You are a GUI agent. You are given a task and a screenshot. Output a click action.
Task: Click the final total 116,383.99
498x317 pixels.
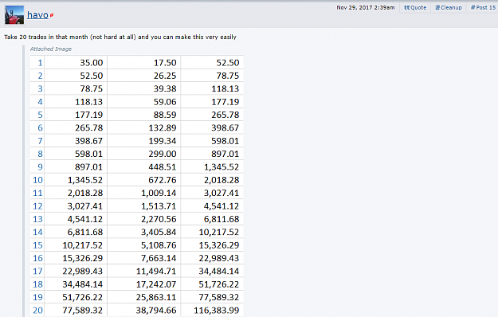tap(212, 310)
